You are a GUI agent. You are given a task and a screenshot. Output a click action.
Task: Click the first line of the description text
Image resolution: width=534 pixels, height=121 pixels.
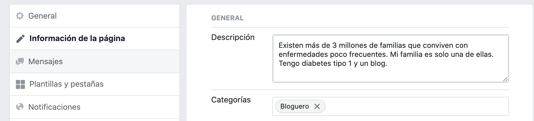[373, 45]
